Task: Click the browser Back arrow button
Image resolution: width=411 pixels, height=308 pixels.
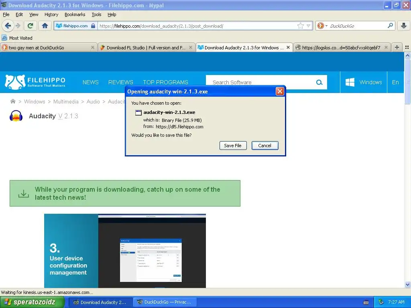Action: (8, 26)
